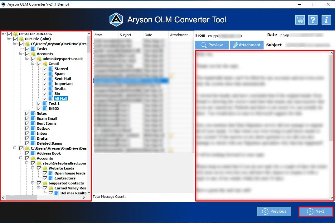This screenshot has width=335, height=223.
Task: Click the Help question mark icon
Action: coord(313,20)
